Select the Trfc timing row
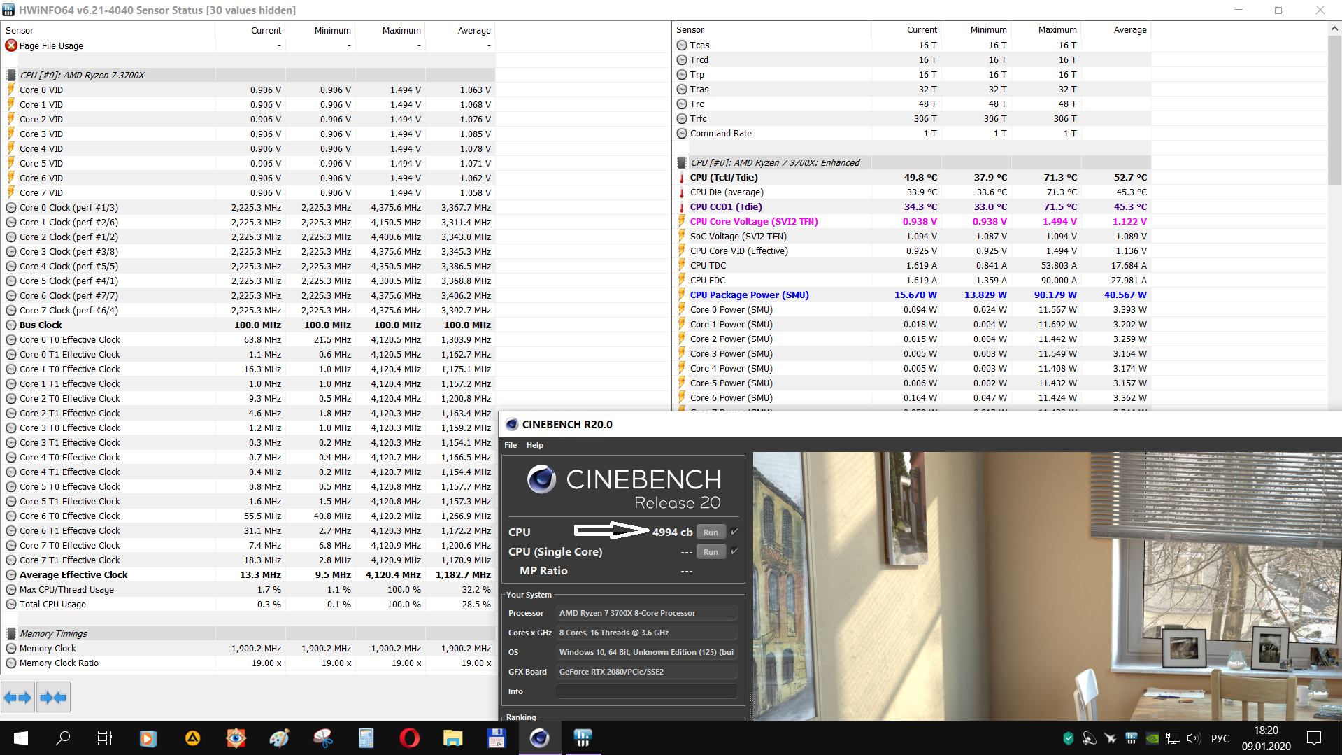The width and height of the screenshot is (1342, 755). tap(913, 119)
